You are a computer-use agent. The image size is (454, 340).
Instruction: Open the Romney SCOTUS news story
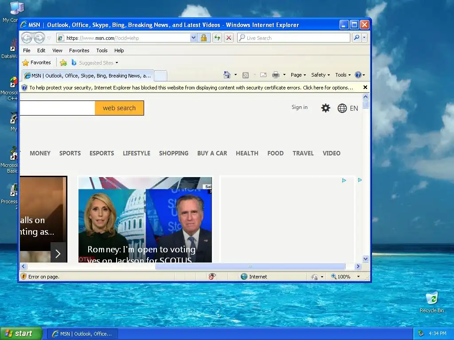coord(145,220)
